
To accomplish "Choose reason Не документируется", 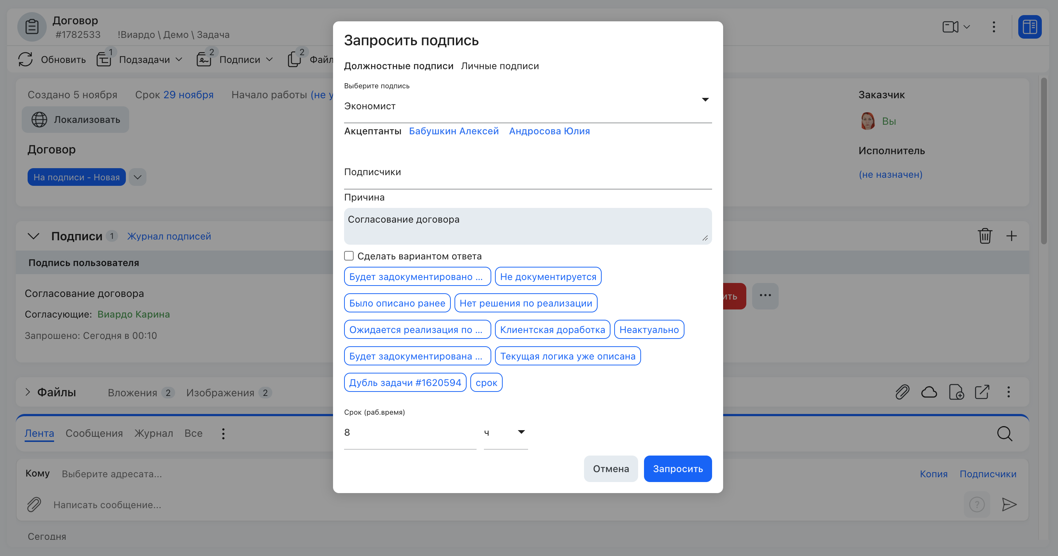I will click(548, 277).
